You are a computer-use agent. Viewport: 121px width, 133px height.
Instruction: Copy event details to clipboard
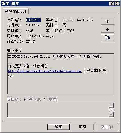107,38
